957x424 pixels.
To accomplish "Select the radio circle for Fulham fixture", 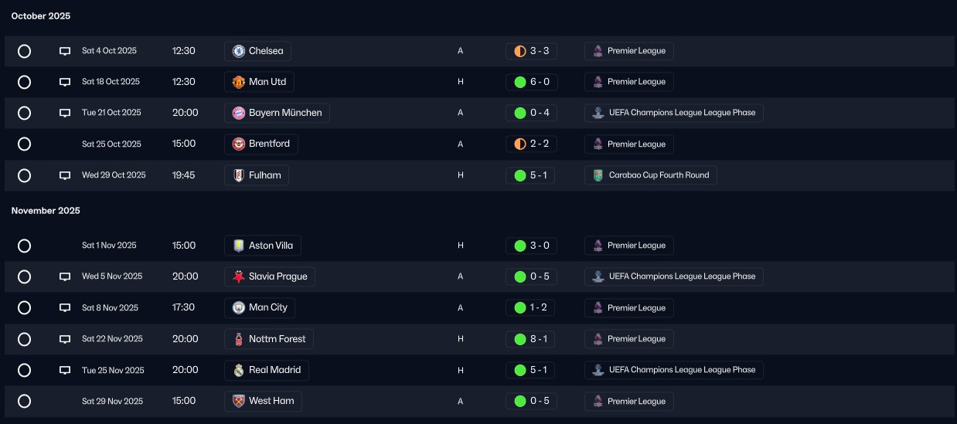I will [24, 175].
